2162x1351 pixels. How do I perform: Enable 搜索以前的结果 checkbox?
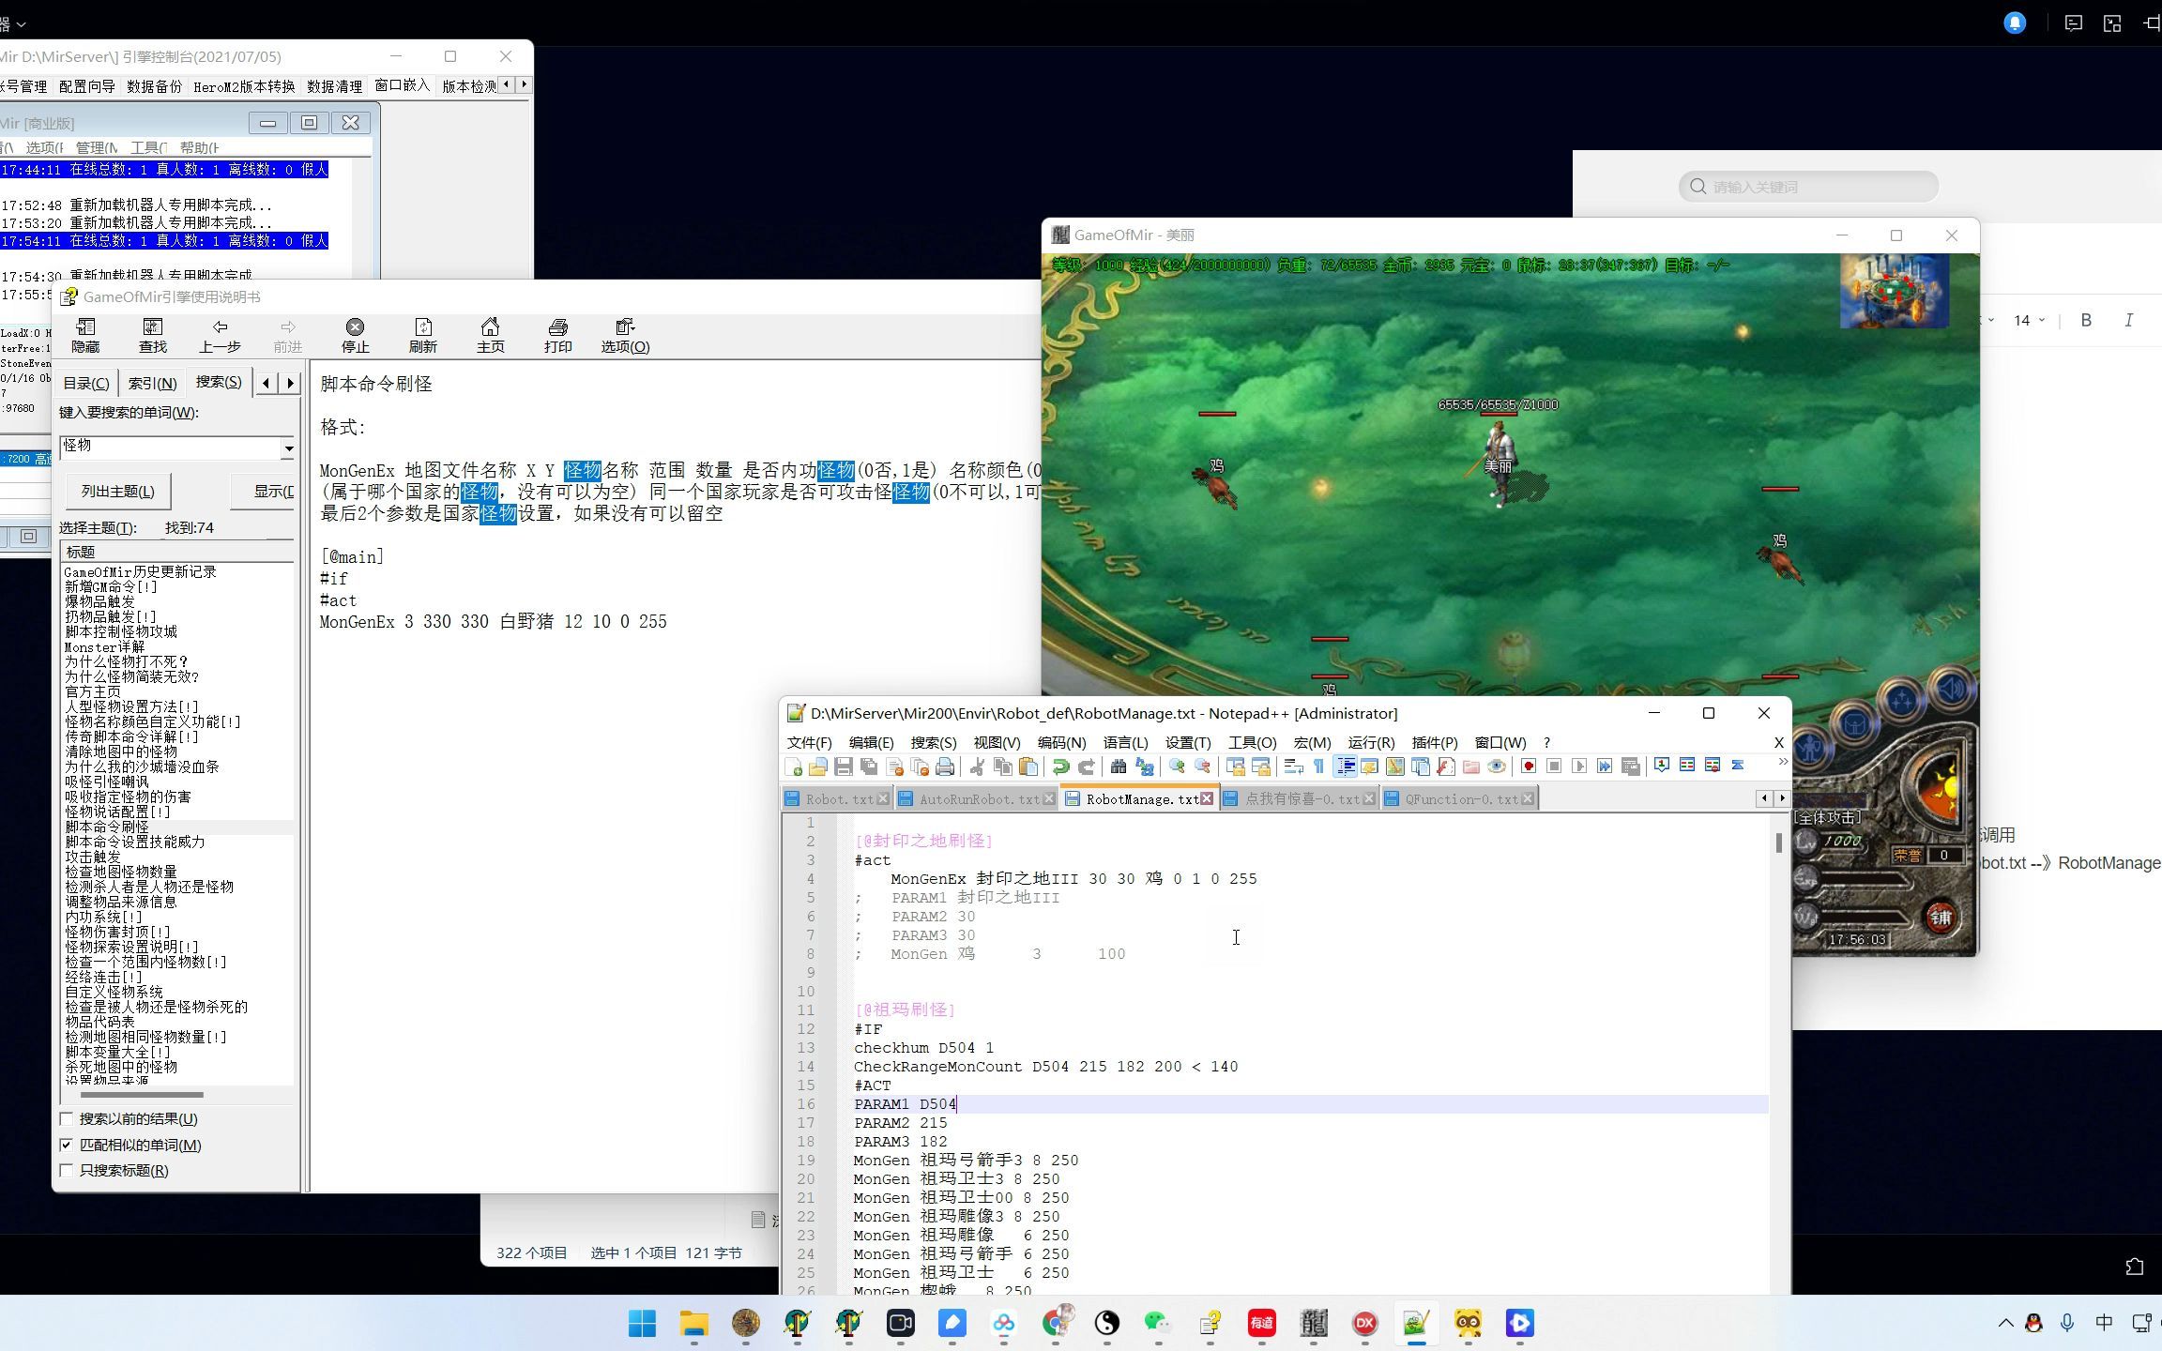pos(67,1118)
